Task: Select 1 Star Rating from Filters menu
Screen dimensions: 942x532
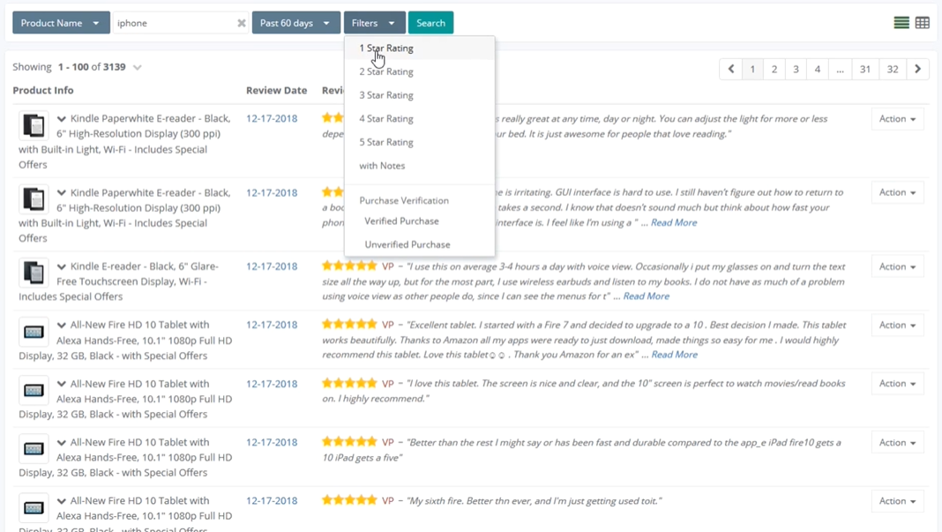Action: 385,48
